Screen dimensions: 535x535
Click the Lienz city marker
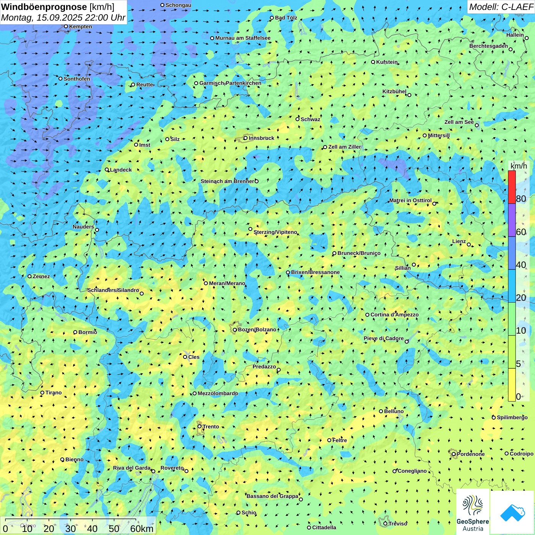pos(469,245)
